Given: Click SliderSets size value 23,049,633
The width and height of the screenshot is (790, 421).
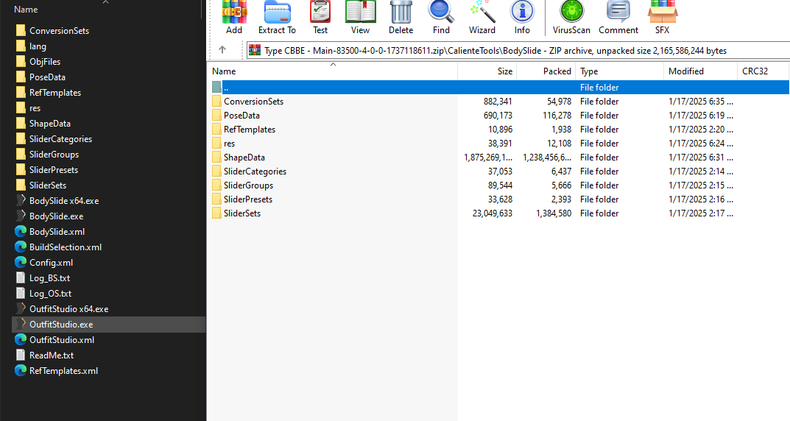Looking at the screenshot, I should pos(493,213).
